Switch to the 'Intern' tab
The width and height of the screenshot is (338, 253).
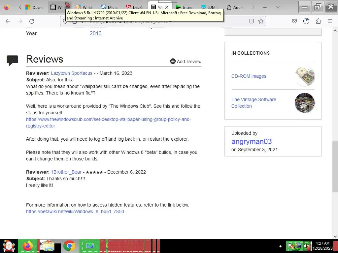point(184,7)
